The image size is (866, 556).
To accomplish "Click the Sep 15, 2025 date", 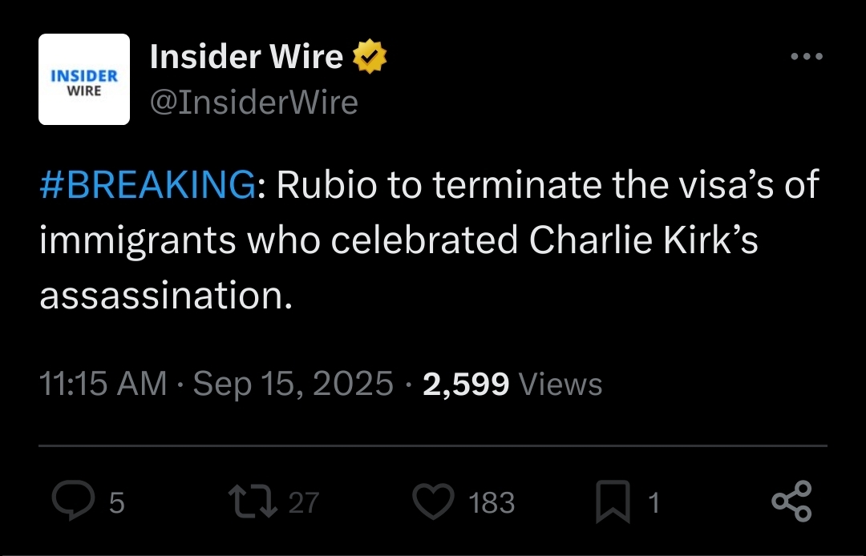I will click(293, 384).
